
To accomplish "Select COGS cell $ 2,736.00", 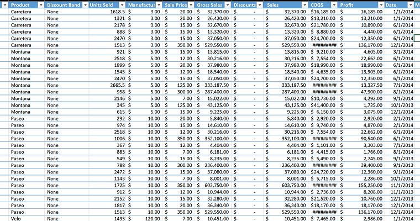I will pos(323,192).
